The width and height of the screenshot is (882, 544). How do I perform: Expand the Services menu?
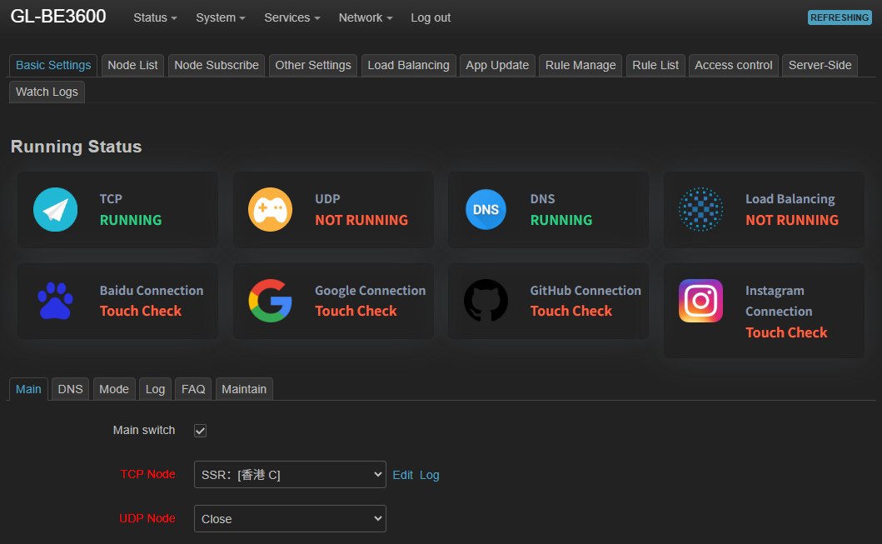tap(292, 17)
